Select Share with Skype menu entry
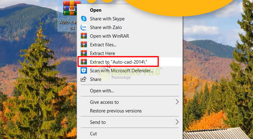This screenshot has height=139, width=253. [107, 19]
